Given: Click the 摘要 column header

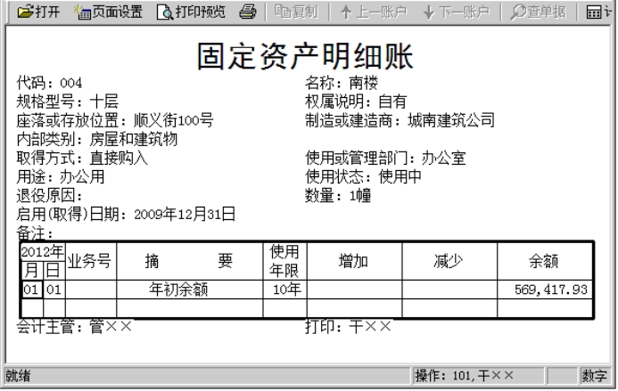Looking at the screenshot, I should pyautogui.click(x=188, y=261).
